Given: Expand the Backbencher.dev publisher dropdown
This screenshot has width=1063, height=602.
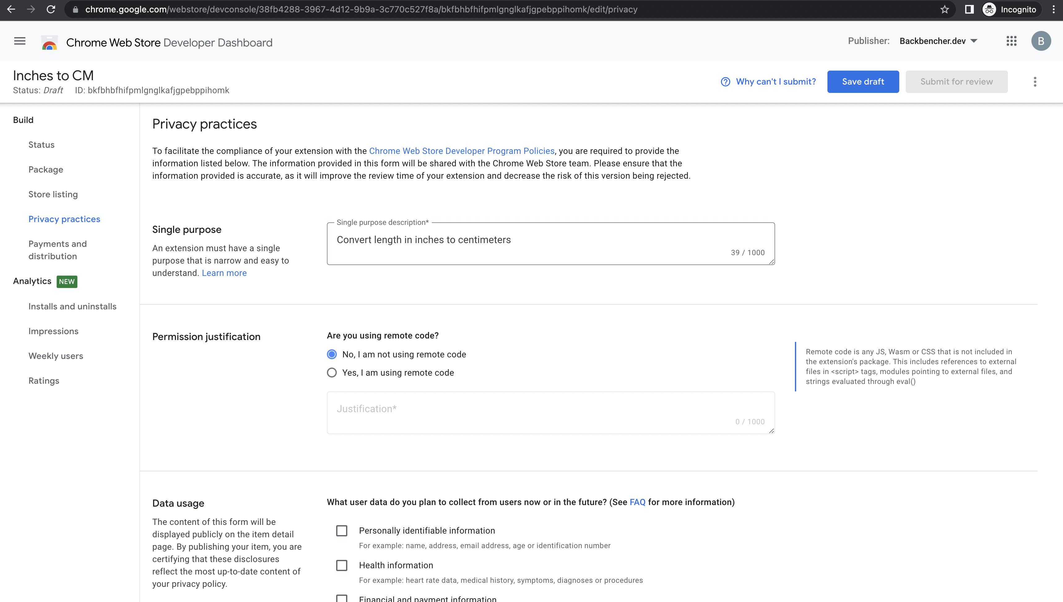Looking at the screenshot, I should click(x=938, y=41).
